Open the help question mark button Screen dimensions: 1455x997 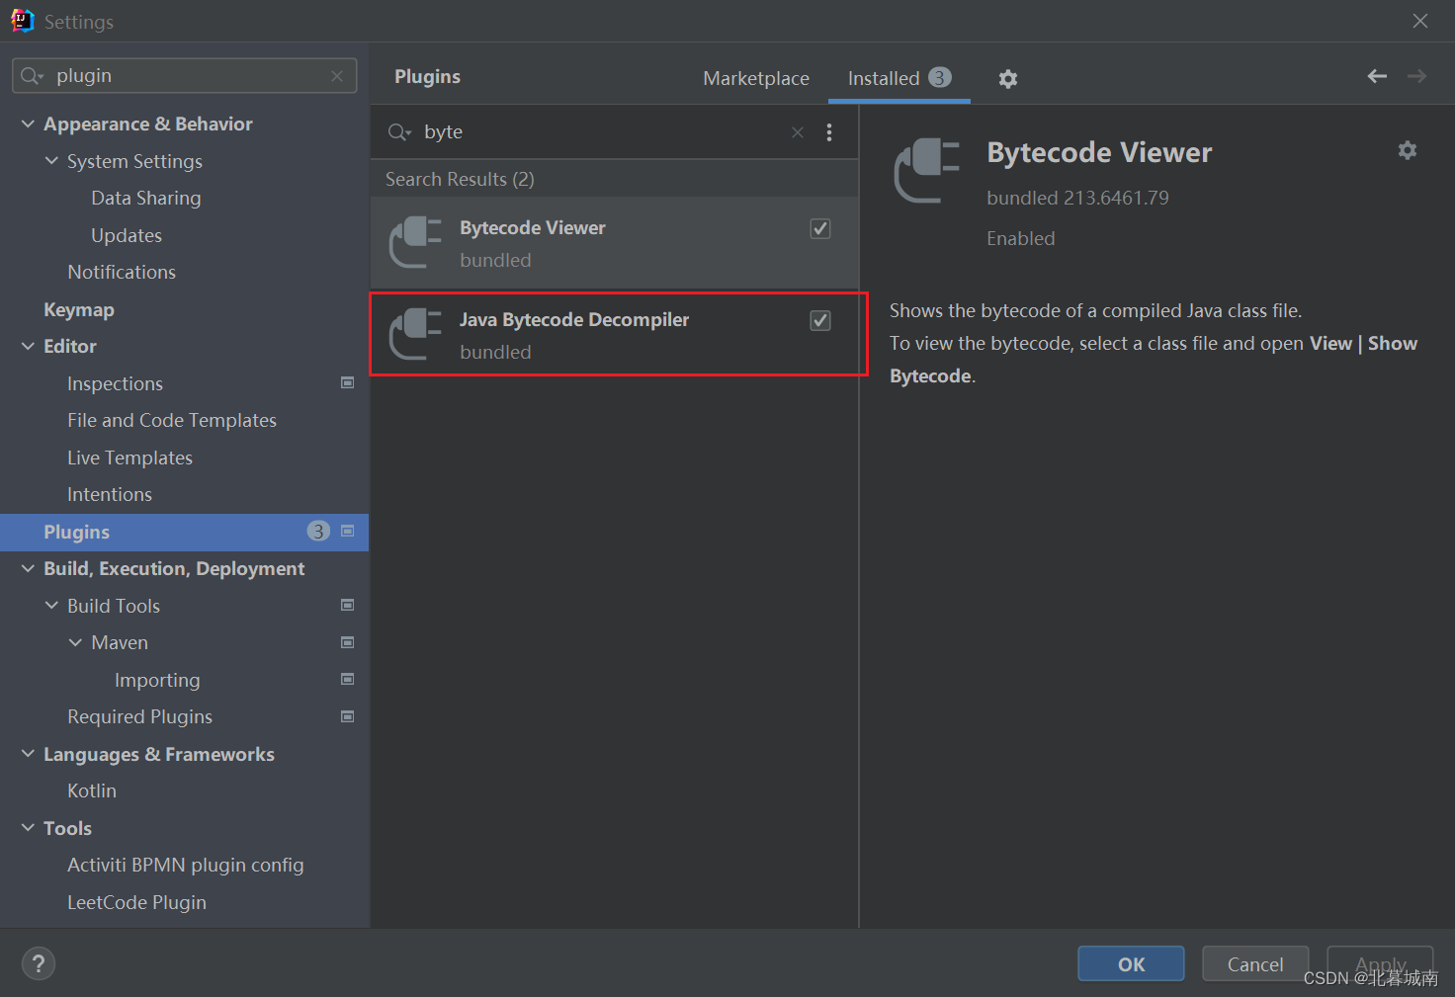click(39, 963)
